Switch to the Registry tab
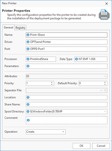This screenshot has width=112, height=151. pos(21,28)
